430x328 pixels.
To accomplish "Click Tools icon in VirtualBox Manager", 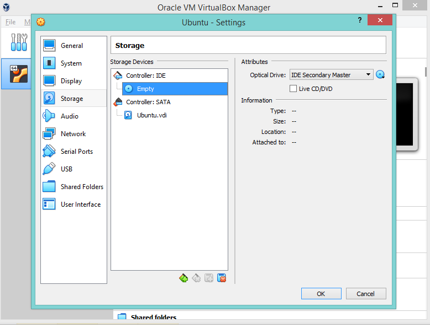I will 19,42.
